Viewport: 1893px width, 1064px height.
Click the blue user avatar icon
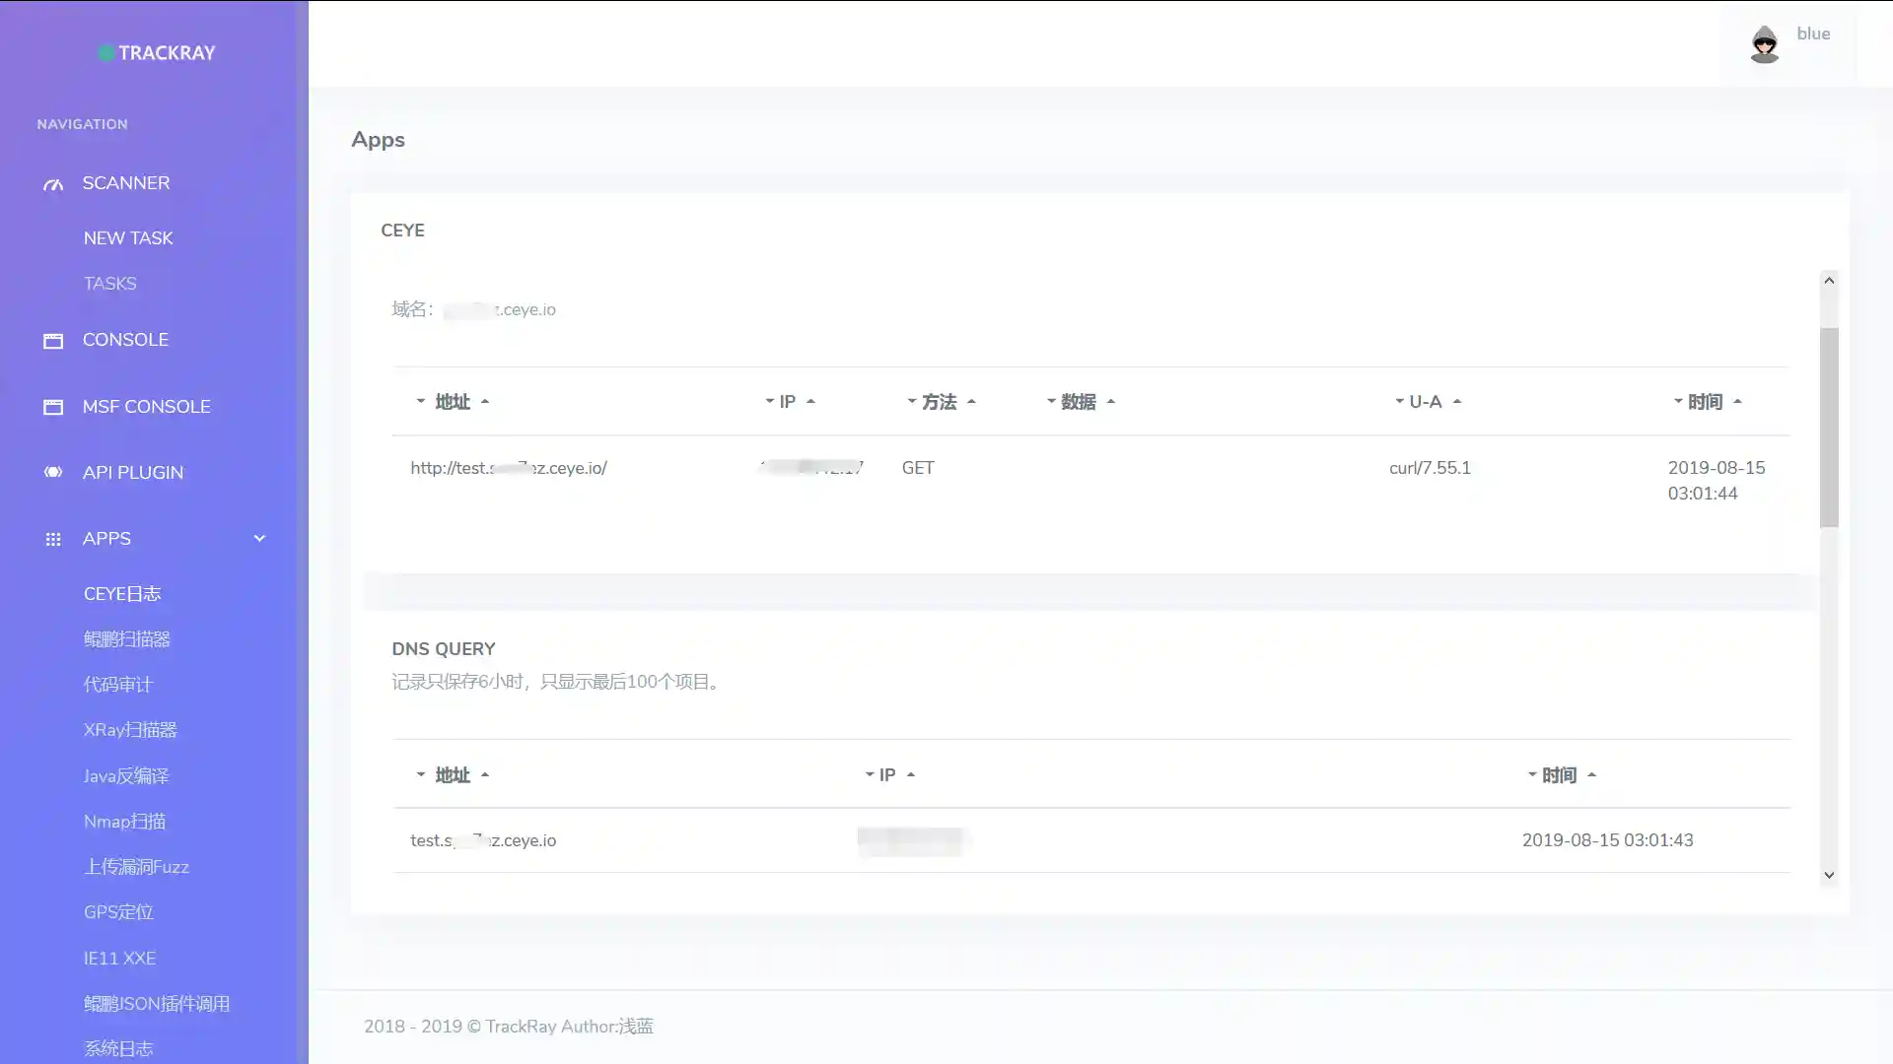[x=1764, y=44]
